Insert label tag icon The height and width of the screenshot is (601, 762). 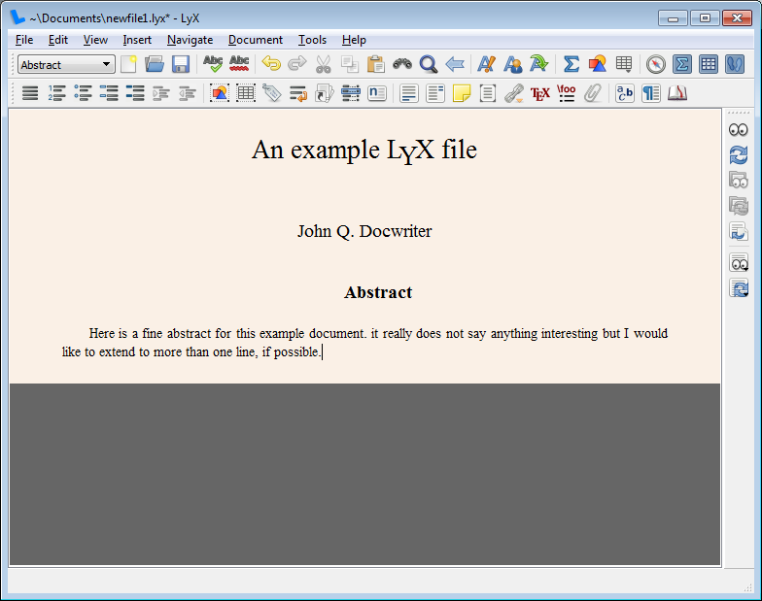click(272, 93)
